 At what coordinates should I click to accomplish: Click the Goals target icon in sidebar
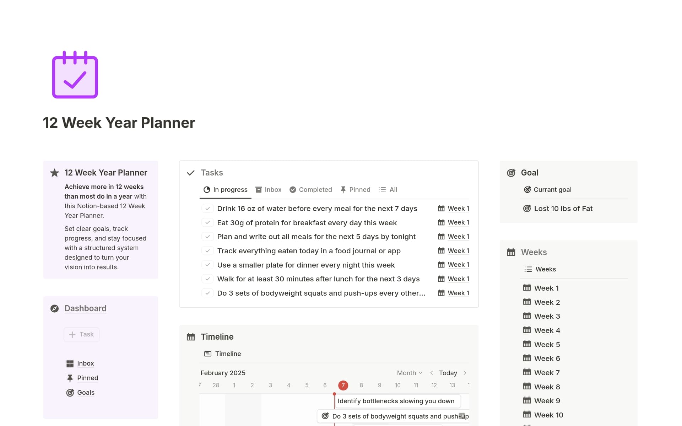pyautogui.click(x=70, y=393)
